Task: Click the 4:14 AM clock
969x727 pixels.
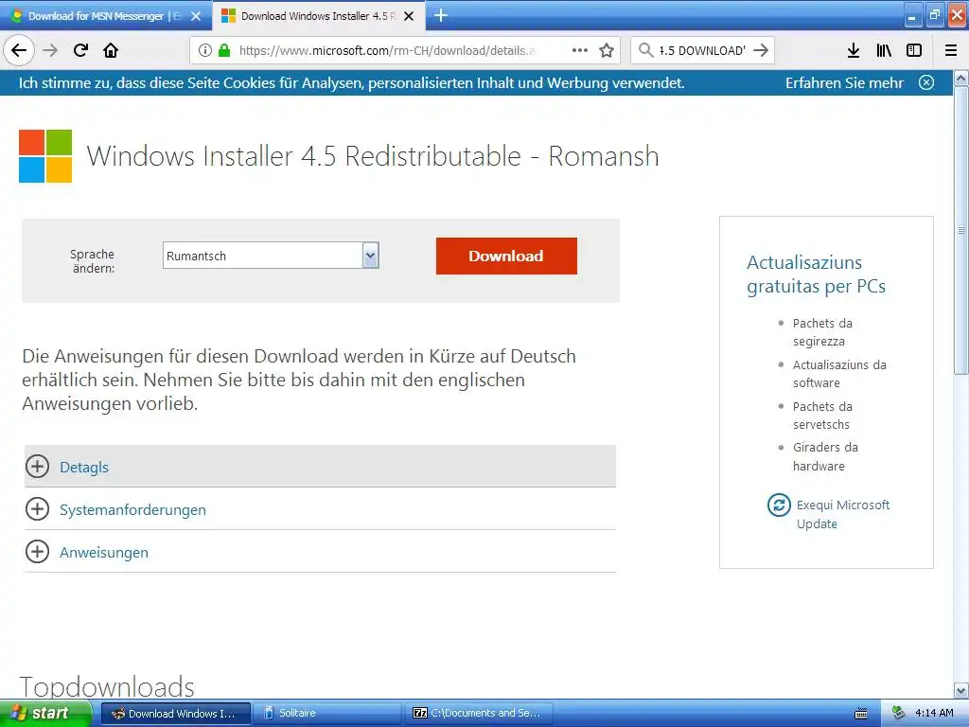Action: (x=934, y=714)
